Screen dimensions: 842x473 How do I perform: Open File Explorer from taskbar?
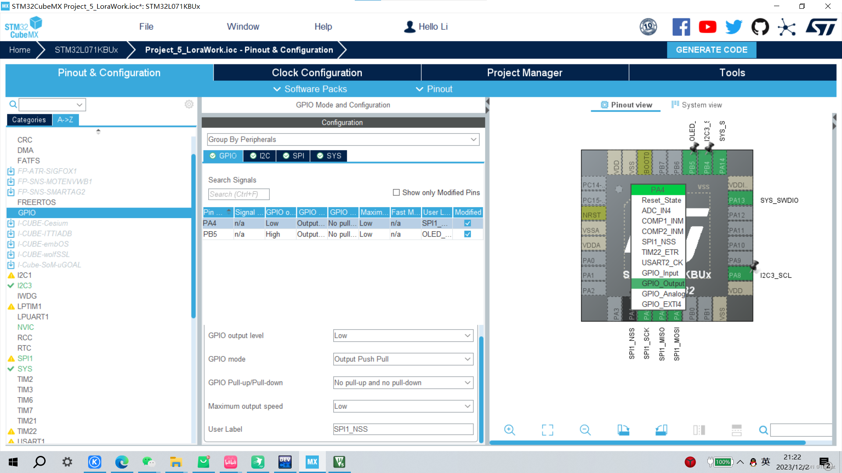[x=176, y=462]
